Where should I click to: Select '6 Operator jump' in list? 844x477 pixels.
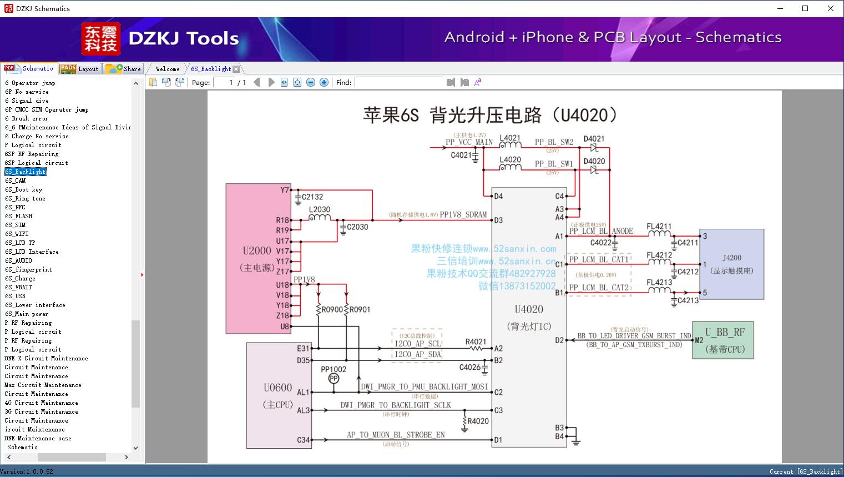click(x=30, y=83)
